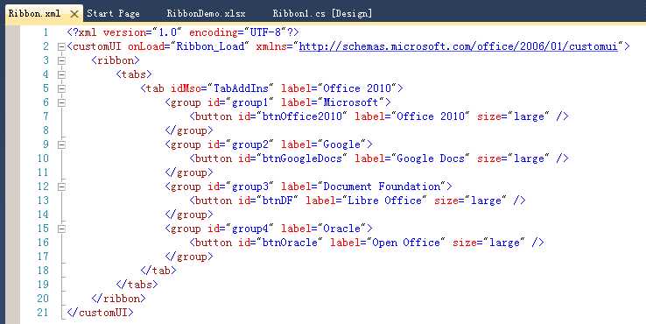Collapse the ribbon element on line 3

tap(61, 60)
